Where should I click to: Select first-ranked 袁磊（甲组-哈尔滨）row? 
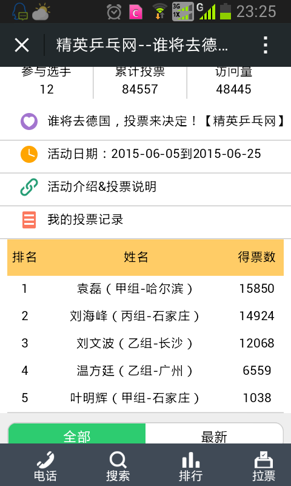(x=145, y=289)
